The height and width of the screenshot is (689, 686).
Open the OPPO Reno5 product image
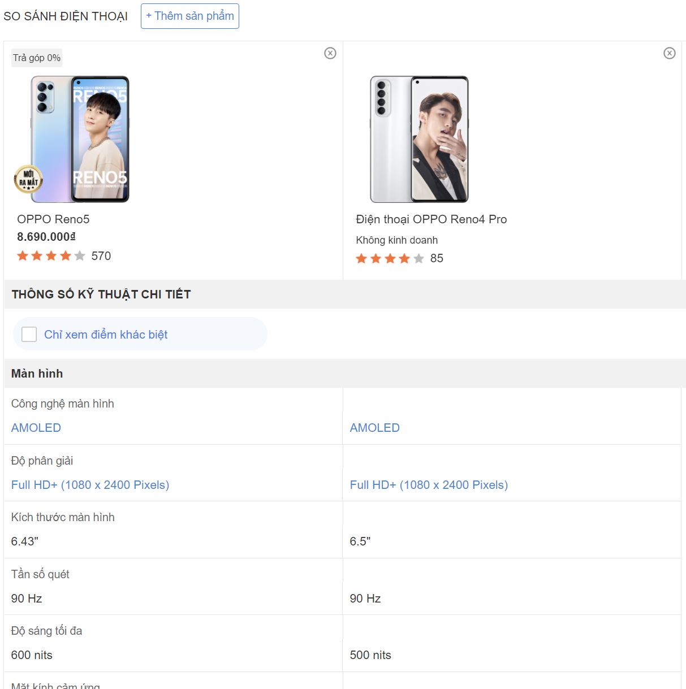pos(80,139)
